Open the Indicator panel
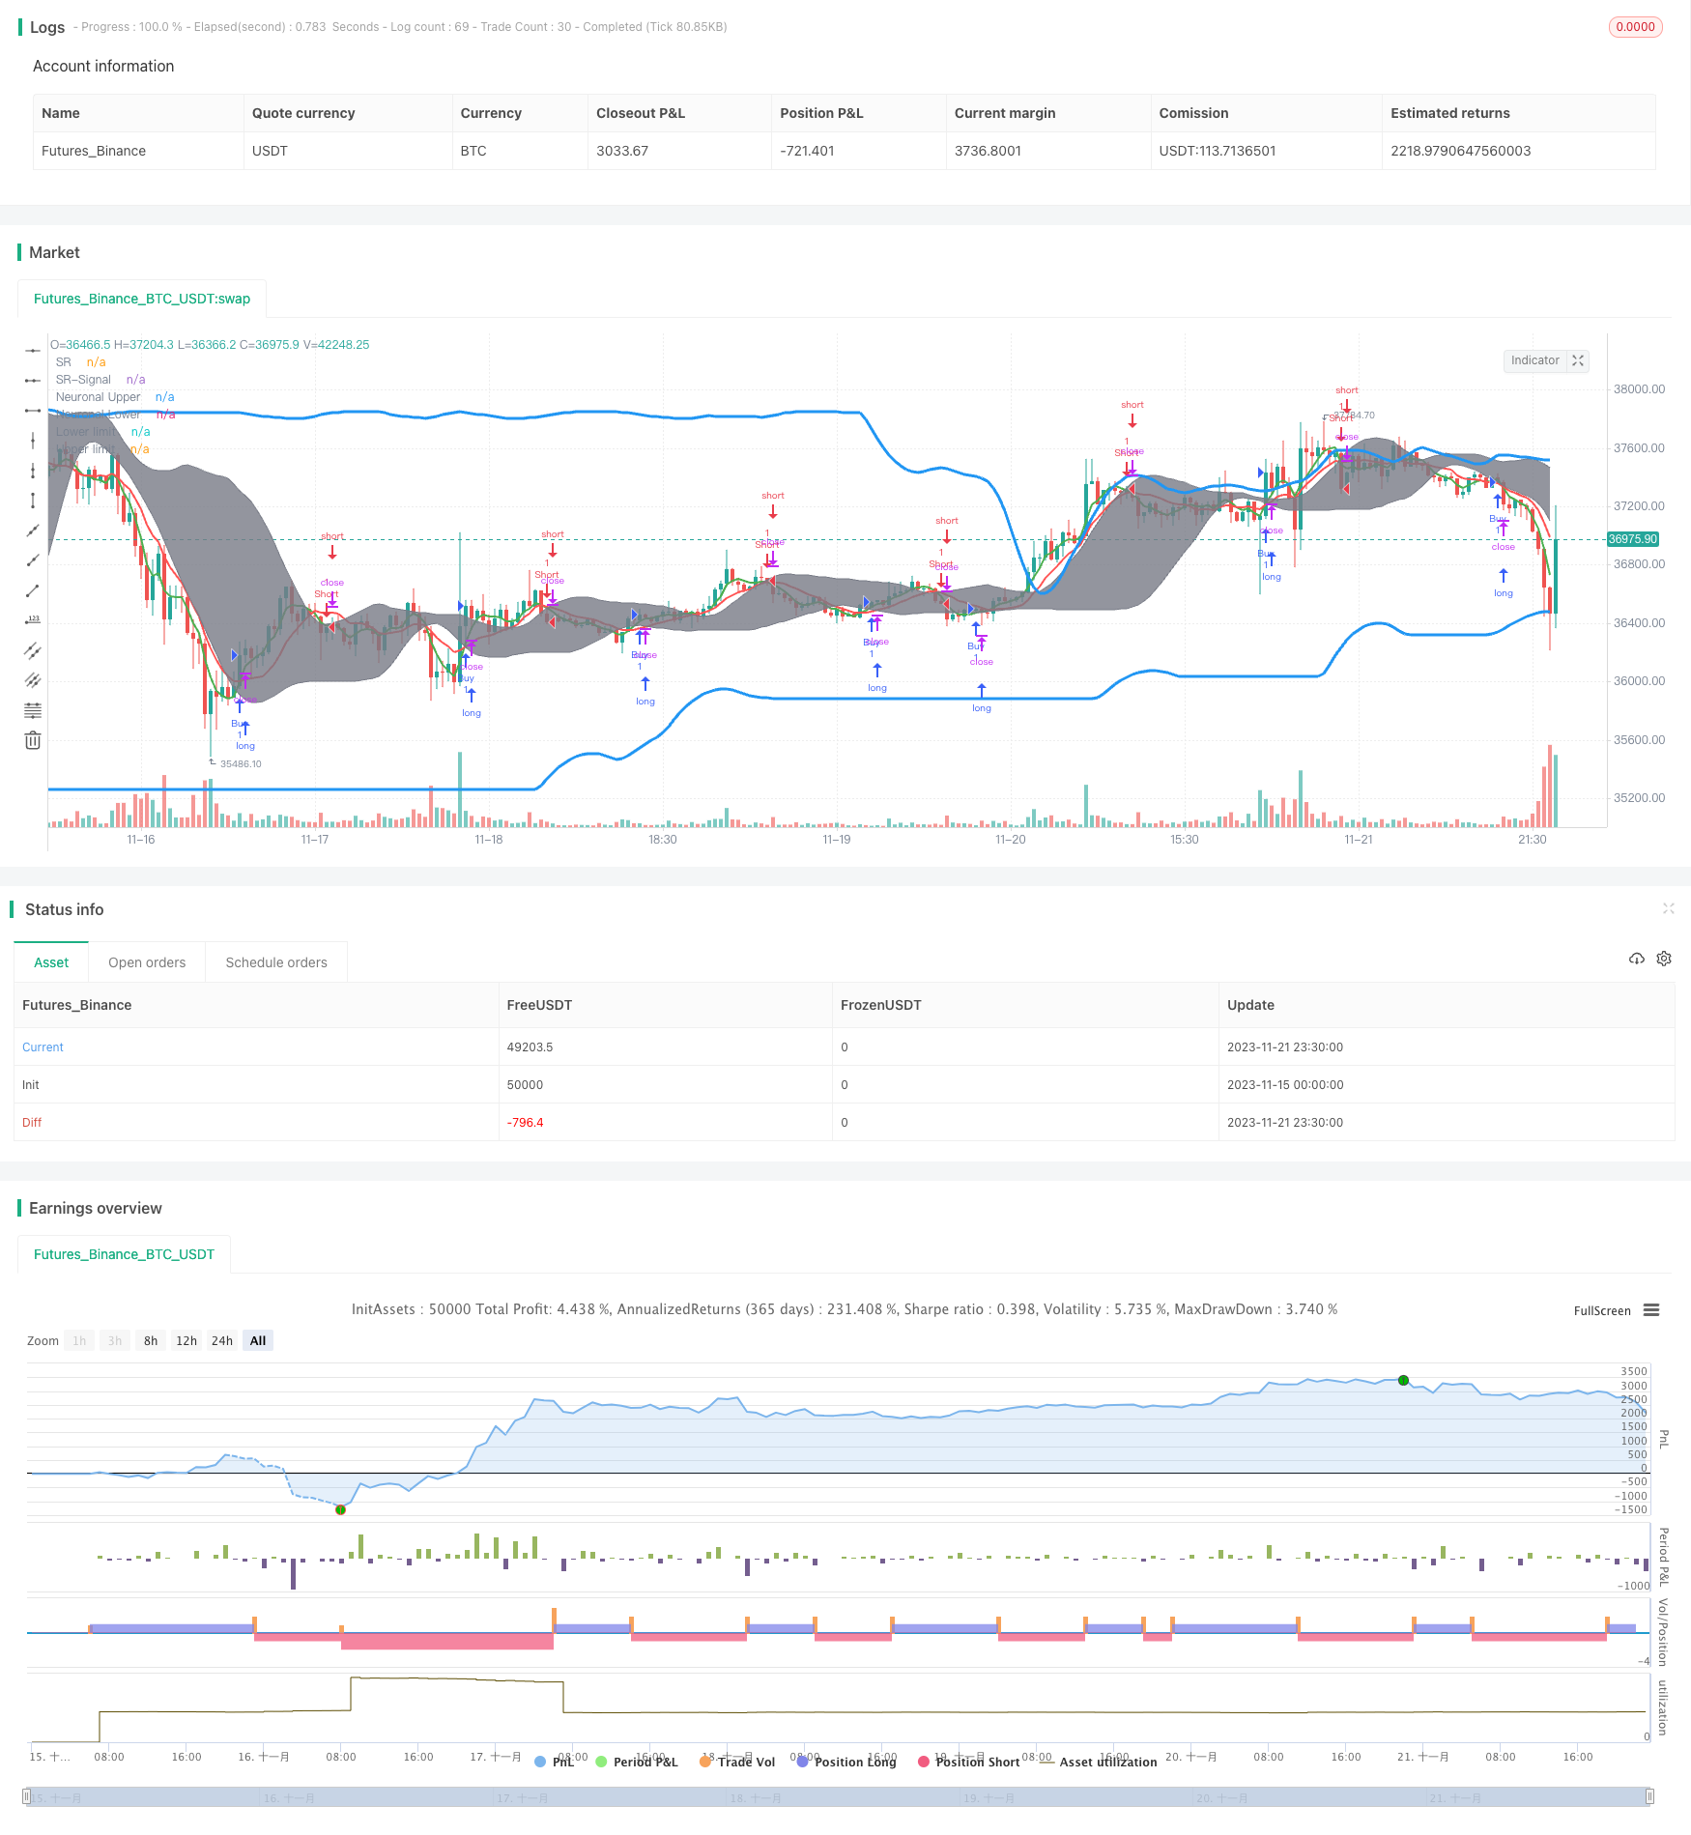This screenshot has width=1691, height=1835. tap(1534, 360)
